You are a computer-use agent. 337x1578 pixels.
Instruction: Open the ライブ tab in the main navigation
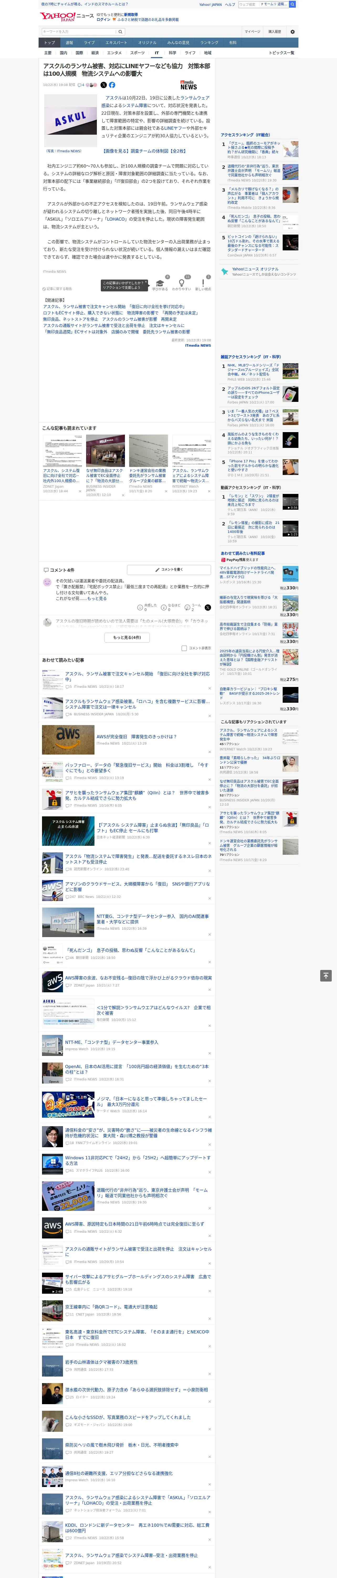[89, 43]
